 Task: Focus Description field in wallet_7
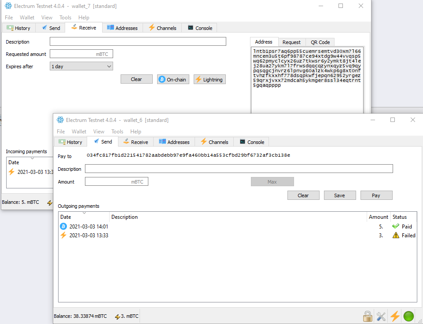(x=138, y=41)
